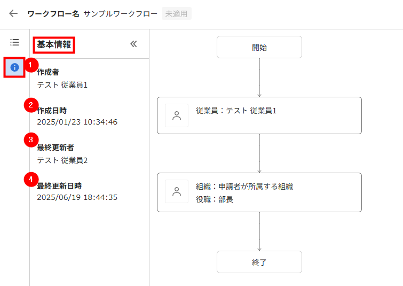Click the 最終更新者 value テスト 従業員2

click(62, 160)
